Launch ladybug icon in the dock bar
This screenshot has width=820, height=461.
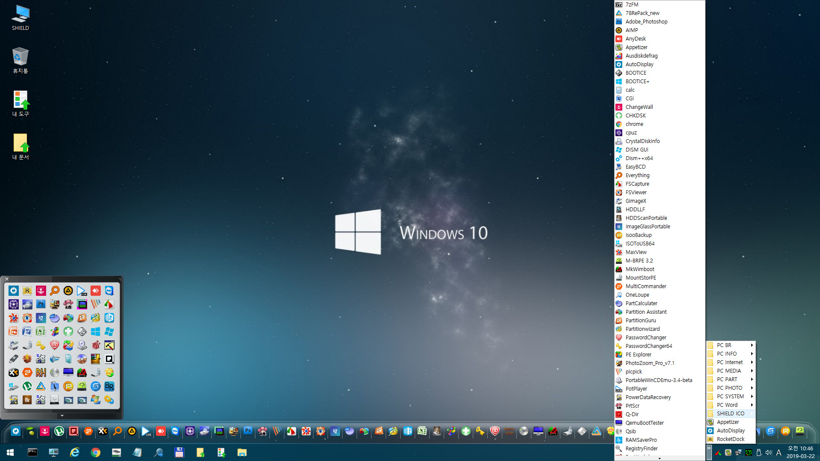(553, 432)
